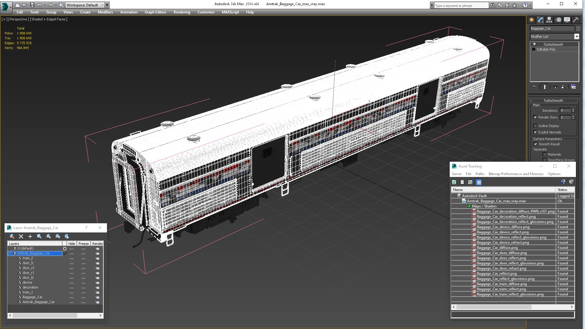Click the Favorites star icon
Viewport: 585px width, 329px height.
pos(515,5)
